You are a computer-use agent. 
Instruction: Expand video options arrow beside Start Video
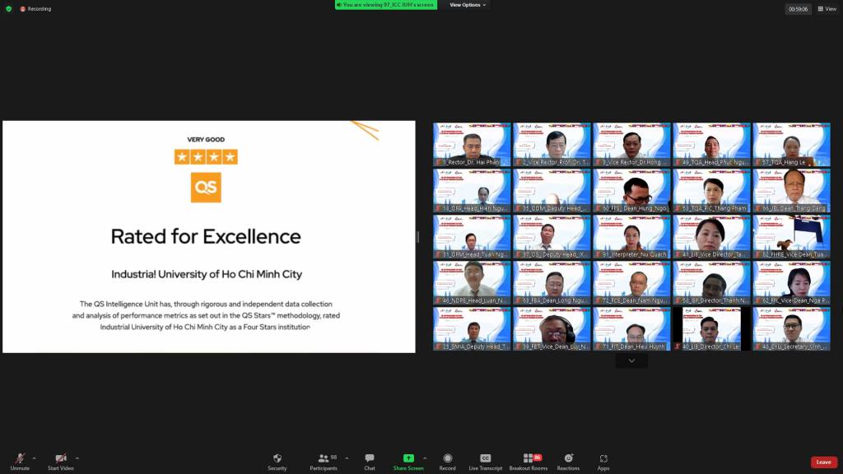click(77, 458)
